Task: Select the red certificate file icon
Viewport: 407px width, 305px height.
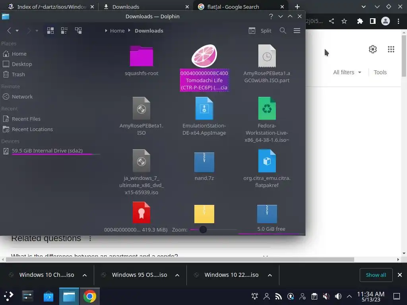Action: pyautogui.click(x=141, y=213)
